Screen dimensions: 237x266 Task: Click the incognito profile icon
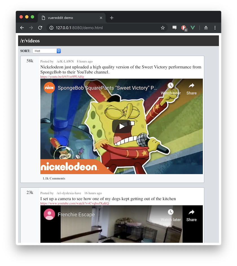click(x=206, y=28)
